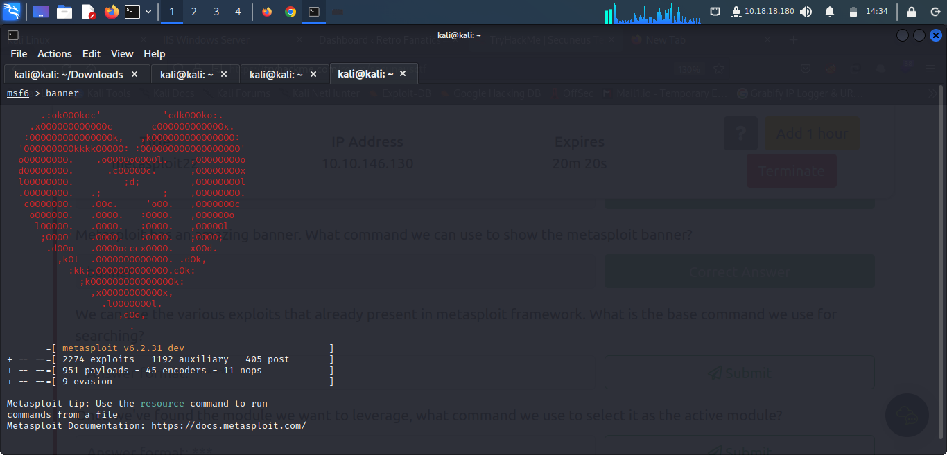Launch Firefox from the panel launcher
Image resolution: width=947 pixels, height=455 pixels.
pos(111,12)
